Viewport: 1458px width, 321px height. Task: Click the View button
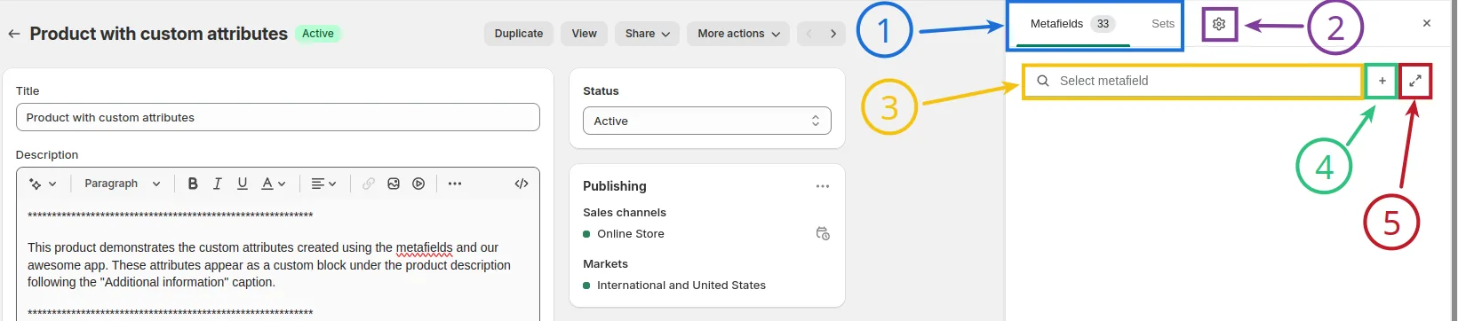point(585,34)
